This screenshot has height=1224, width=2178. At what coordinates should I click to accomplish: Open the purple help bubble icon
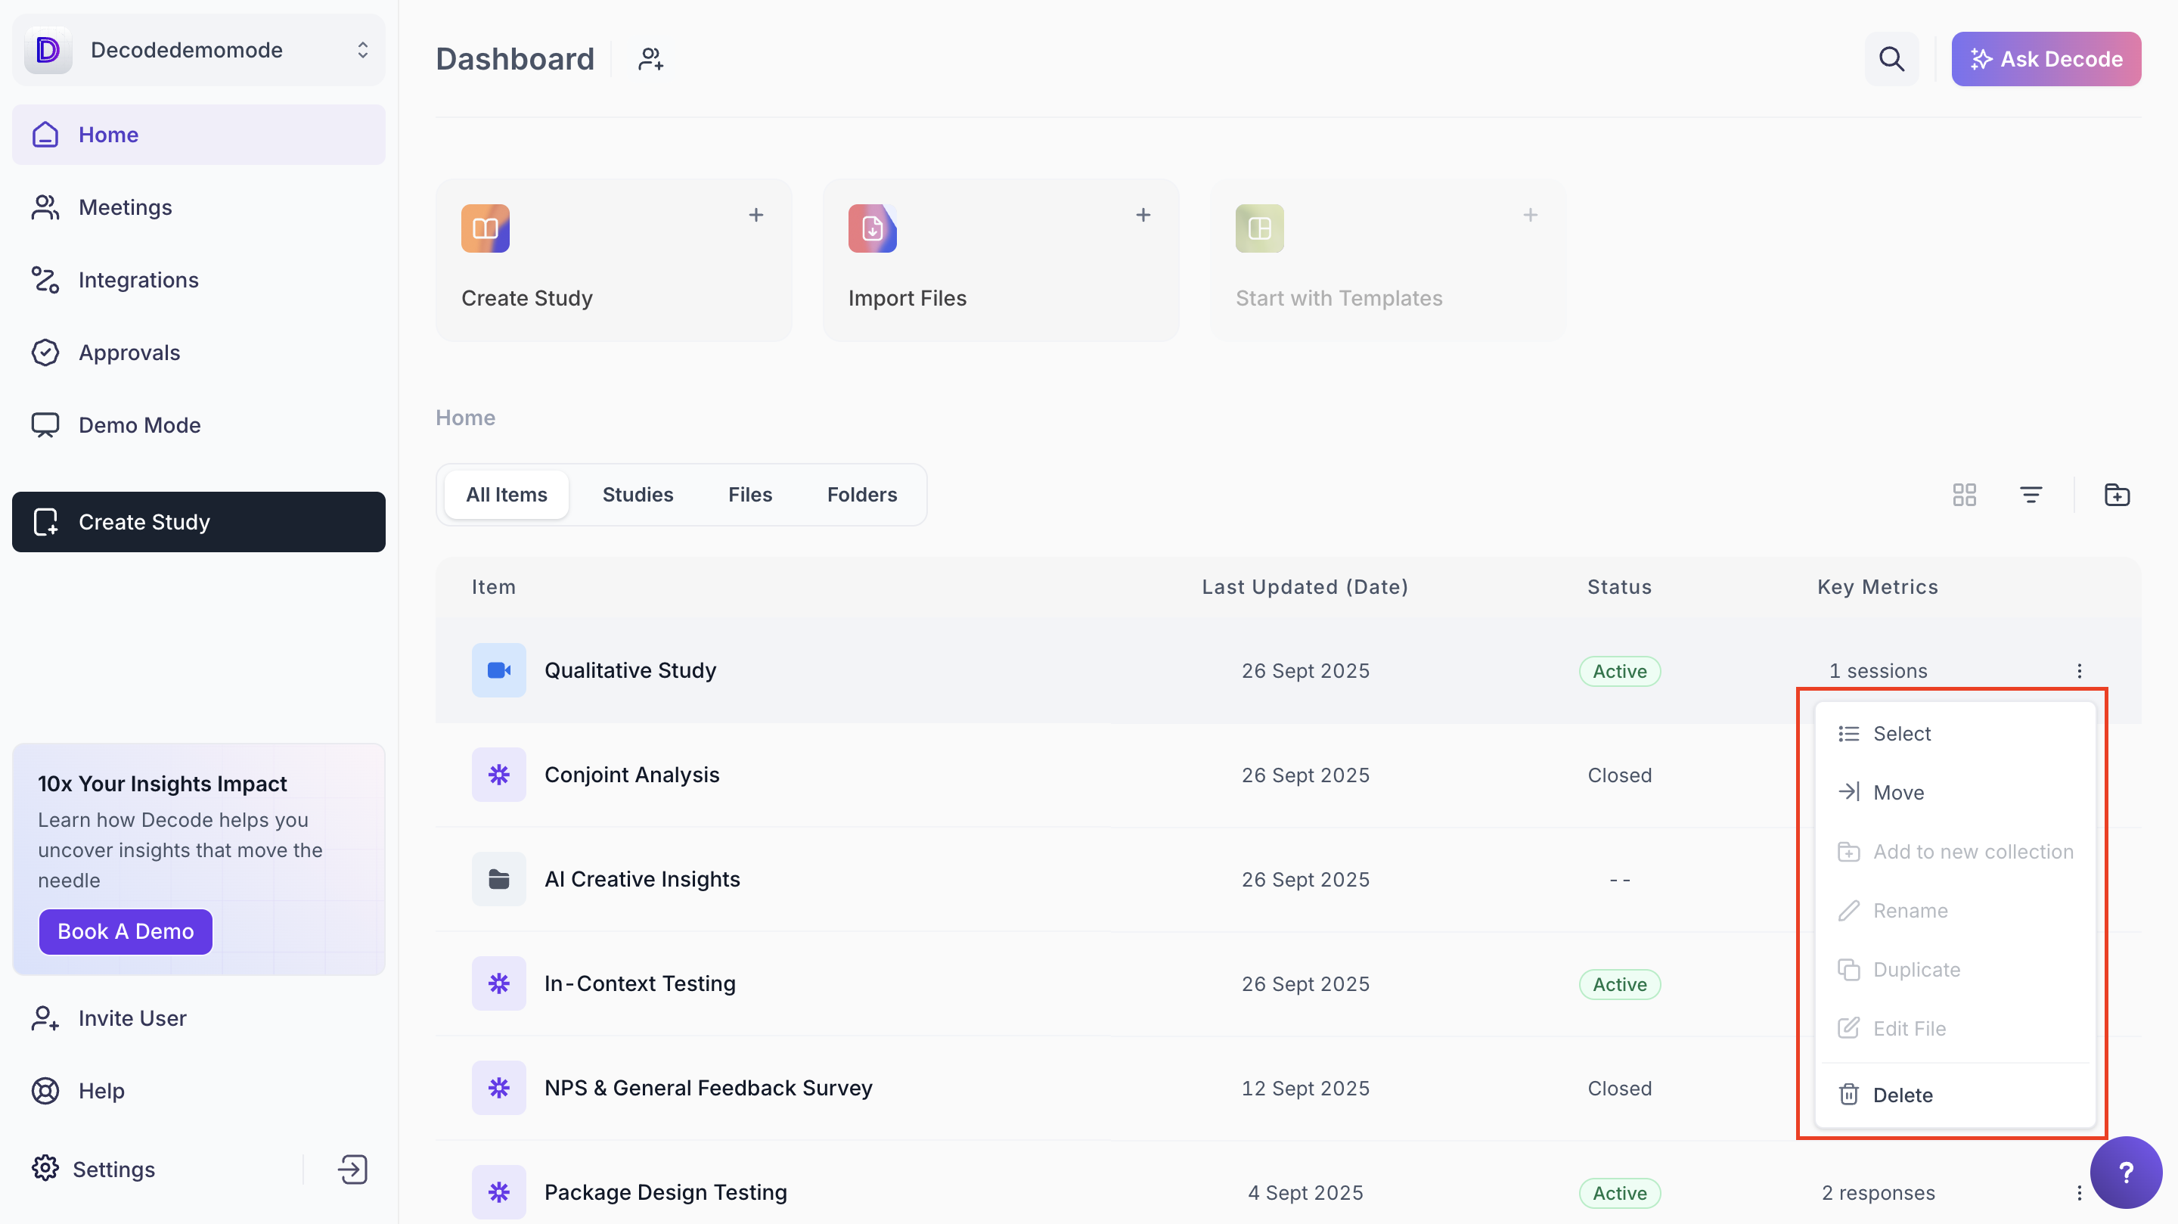coord(2126,1173)
